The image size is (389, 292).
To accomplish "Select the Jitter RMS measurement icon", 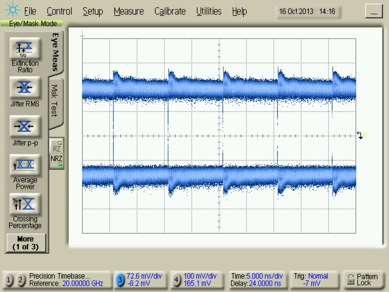I will [x=25, y=87].
